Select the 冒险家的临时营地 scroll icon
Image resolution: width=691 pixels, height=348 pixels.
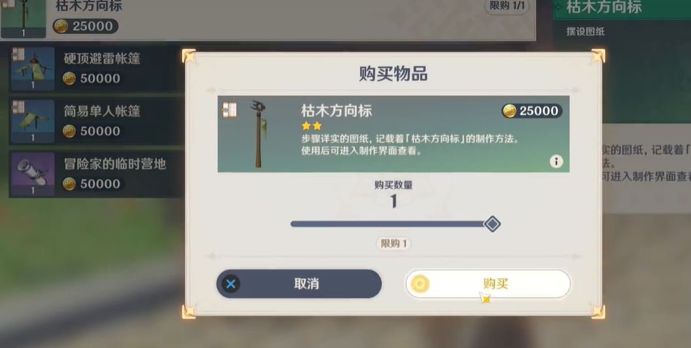point(32,174)
